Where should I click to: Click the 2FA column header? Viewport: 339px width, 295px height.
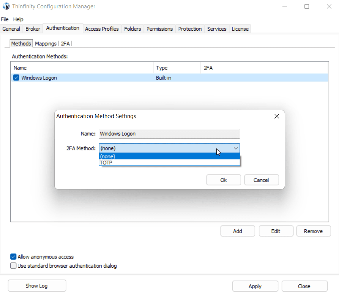(264, 68)
